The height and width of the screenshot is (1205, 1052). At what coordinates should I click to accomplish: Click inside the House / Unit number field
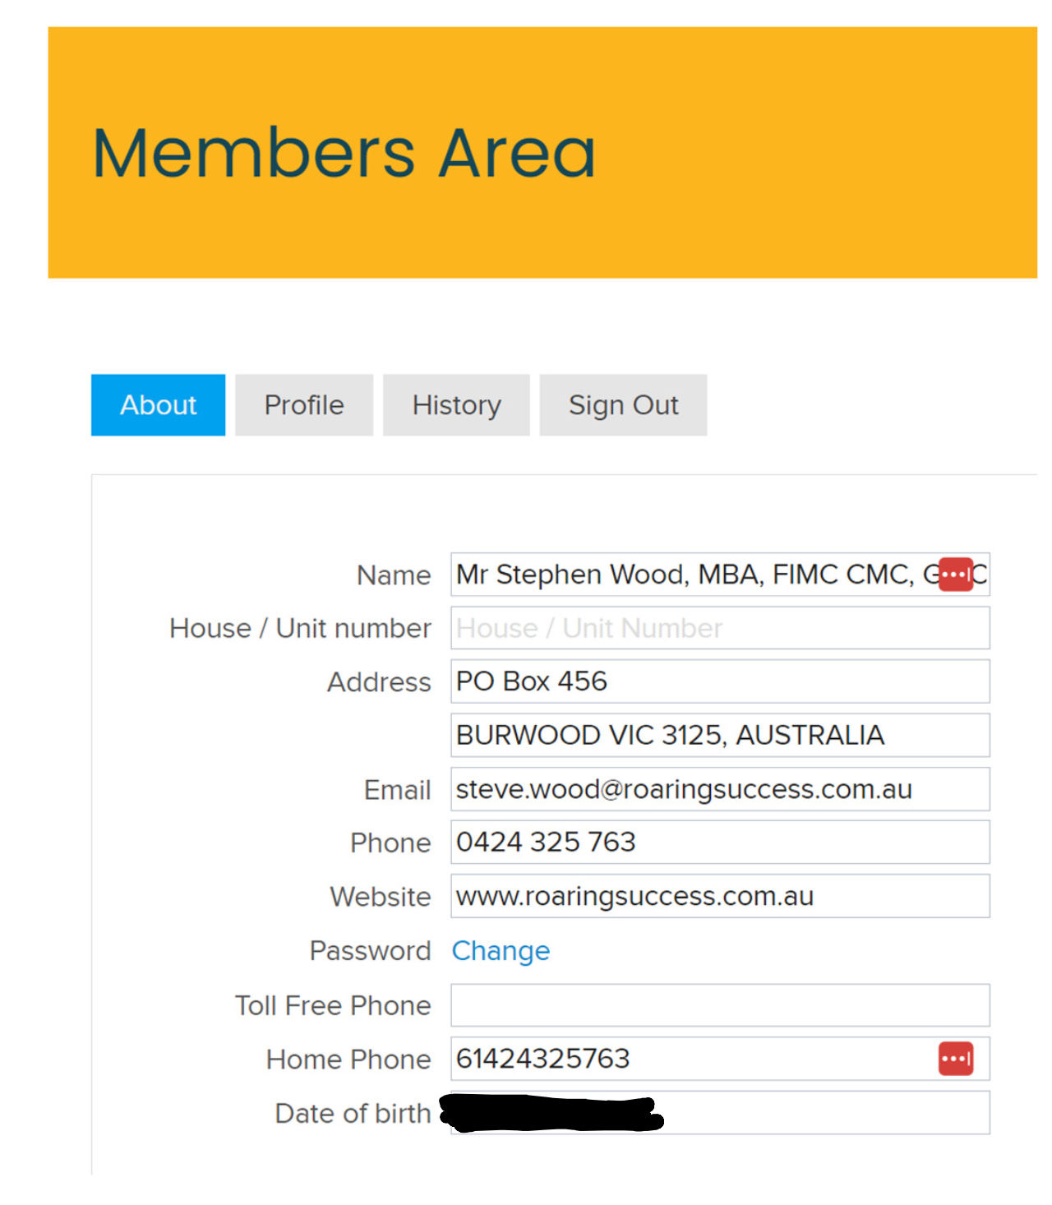pyautogui.click(x=719, y=628)
